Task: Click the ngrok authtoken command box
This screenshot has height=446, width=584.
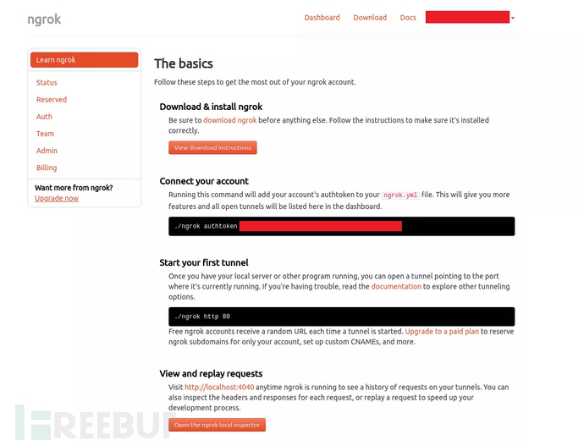Action: tap(341, 226)
